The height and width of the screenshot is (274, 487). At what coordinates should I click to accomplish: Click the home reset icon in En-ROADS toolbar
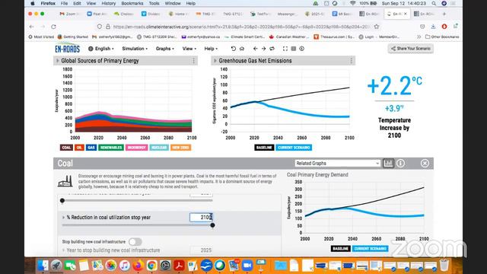click(x=242, y=49)
